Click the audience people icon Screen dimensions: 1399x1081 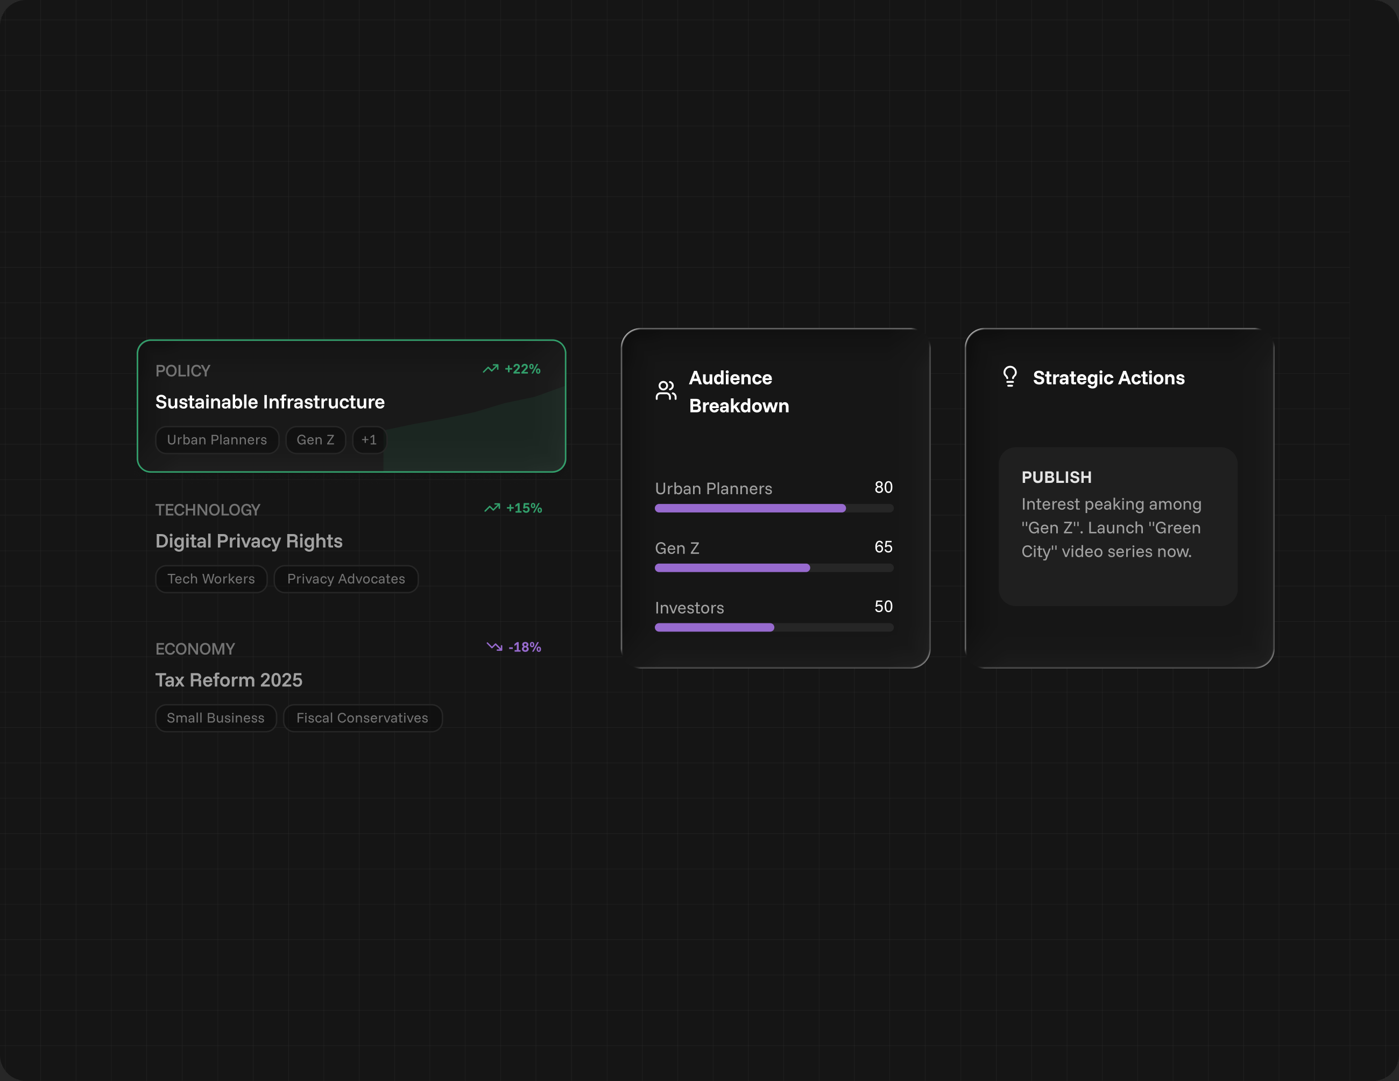click(666, 390)
